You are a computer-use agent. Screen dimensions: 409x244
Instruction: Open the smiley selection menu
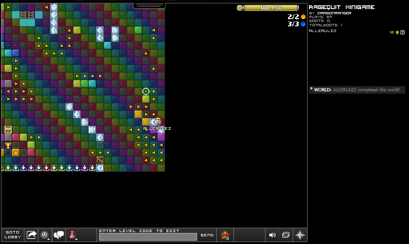[x=45, y=235]
